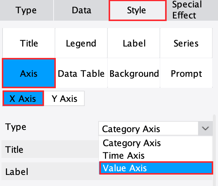Collapse the axis Type dropdown arrow

click(x=205, y=128)
